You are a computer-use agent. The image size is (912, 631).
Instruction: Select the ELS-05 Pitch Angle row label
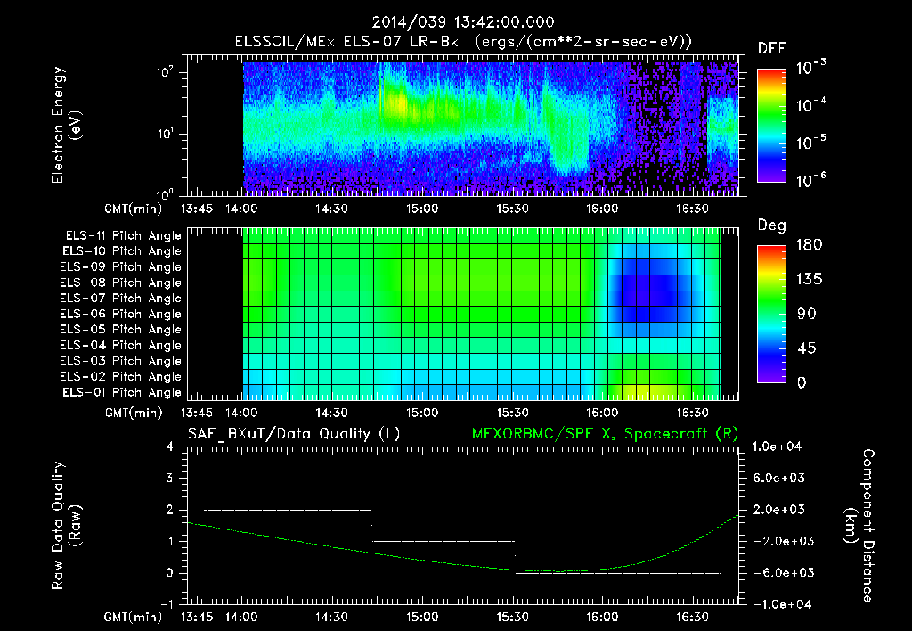120,330
